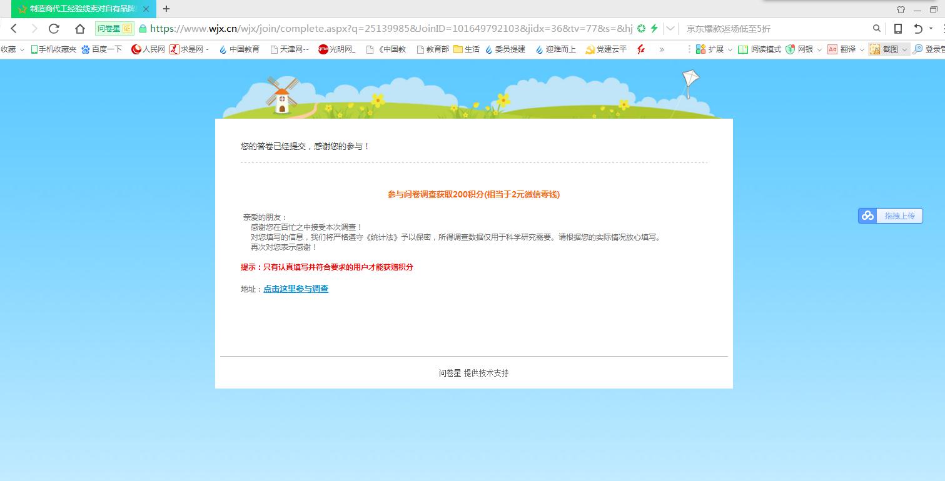Open the skin shirt icon in title bar
The image size is (945, 481).
pos(901,9)
